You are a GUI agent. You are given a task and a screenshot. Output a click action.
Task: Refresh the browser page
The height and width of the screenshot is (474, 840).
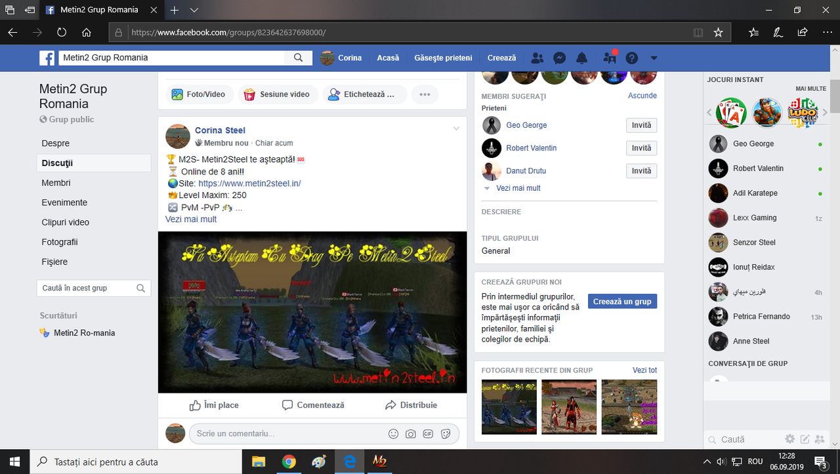[62, 32]
